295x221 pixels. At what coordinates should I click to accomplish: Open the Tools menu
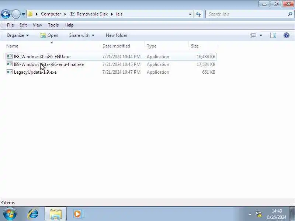[x=53, y=25]
